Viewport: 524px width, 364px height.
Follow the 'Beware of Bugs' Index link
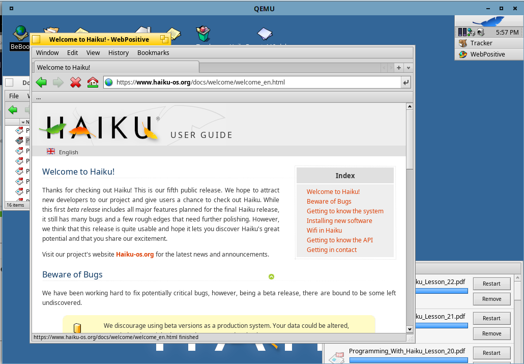[329, 202]
